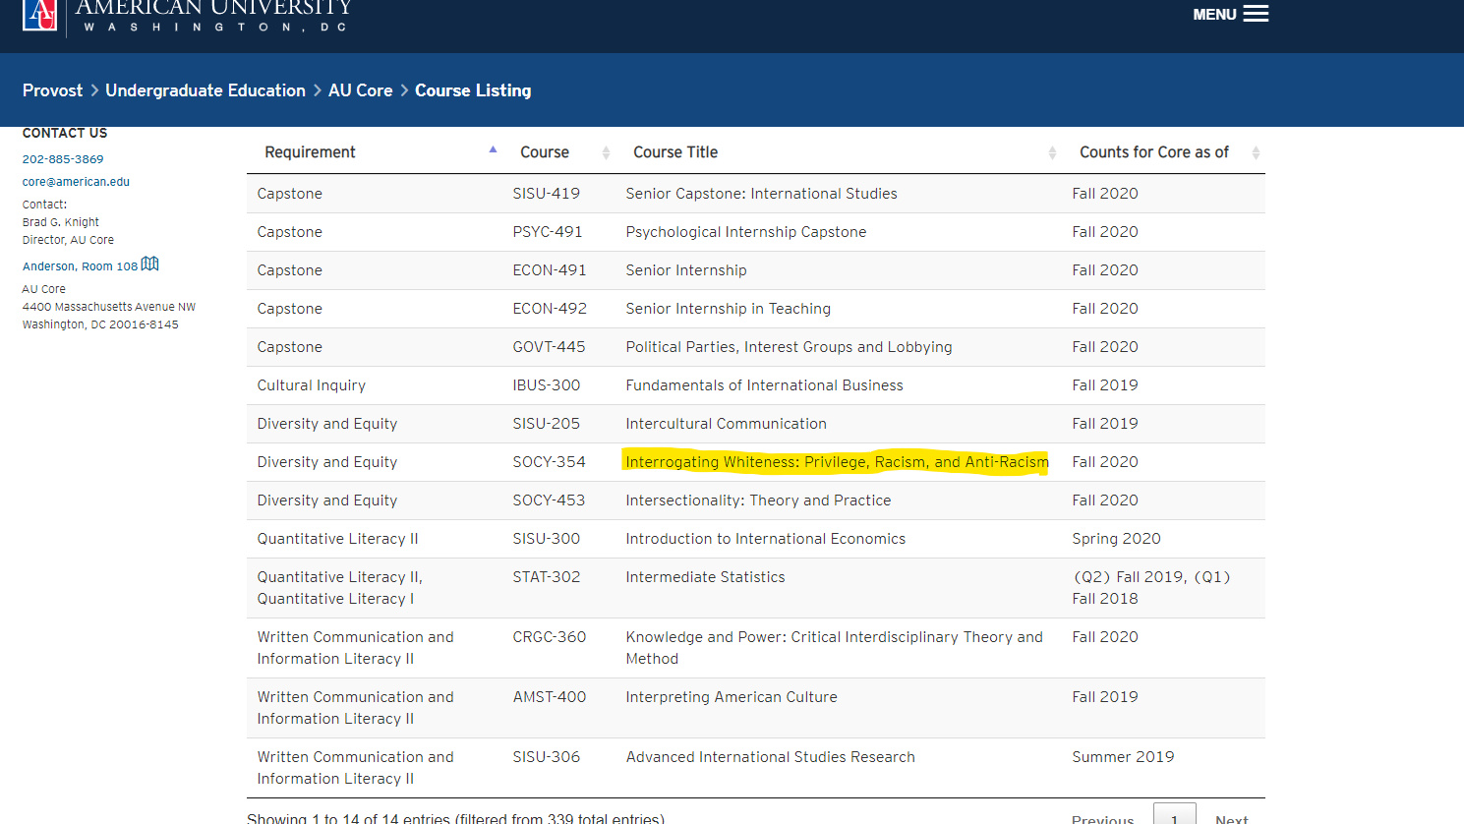Call phone number 202-885-3869
Screen dimensions: 1464x824
pos(63,159)
